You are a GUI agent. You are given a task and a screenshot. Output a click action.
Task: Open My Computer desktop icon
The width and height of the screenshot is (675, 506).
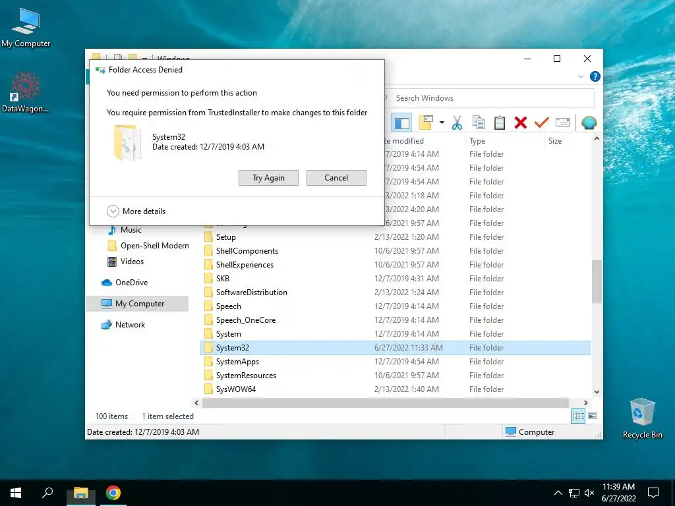pyautogui.click(x=26, y=27)
